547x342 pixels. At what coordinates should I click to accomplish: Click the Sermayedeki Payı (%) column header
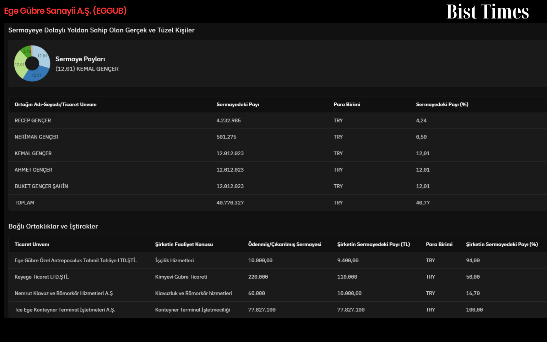point(442,104)
